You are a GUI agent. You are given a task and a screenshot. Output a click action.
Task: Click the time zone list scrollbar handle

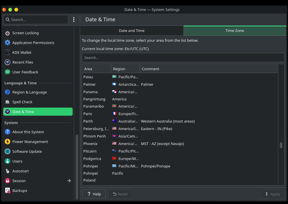coord(281,145)
